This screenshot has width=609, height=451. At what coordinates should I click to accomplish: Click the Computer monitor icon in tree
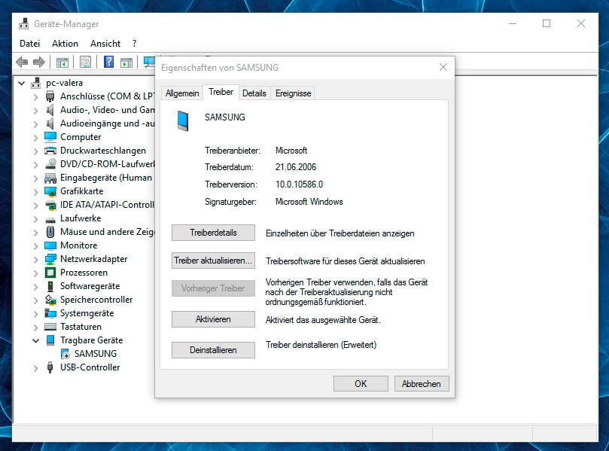[x=50, y=137]
